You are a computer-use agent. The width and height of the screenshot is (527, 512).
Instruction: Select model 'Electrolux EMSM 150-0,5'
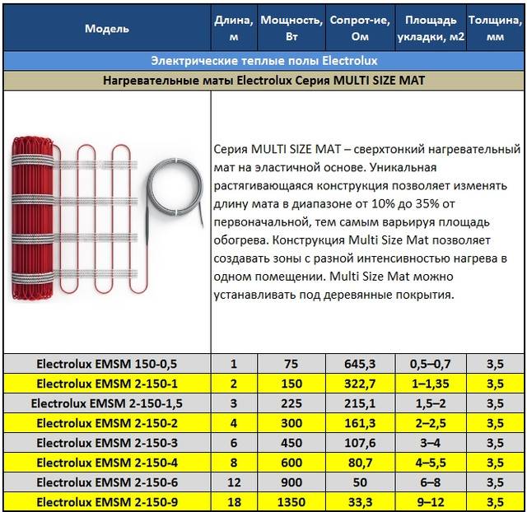(107, 364)
